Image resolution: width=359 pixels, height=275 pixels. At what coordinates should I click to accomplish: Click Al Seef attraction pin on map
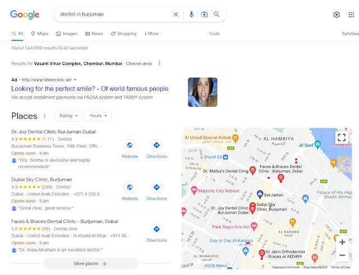point(317,145)
